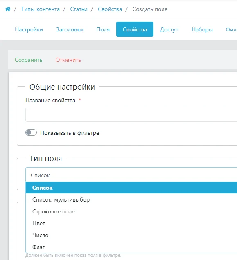
Task: Click the red 'Отменить' button
Action: (x=68, y=60)
